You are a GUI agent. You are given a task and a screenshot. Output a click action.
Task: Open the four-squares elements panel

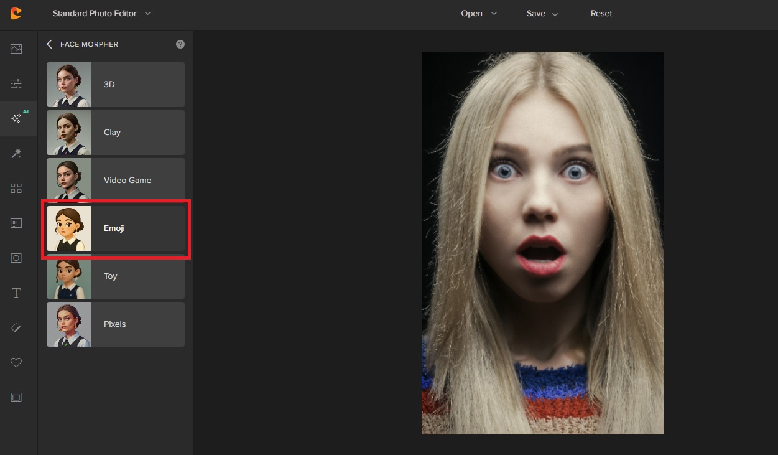[16, 188]
